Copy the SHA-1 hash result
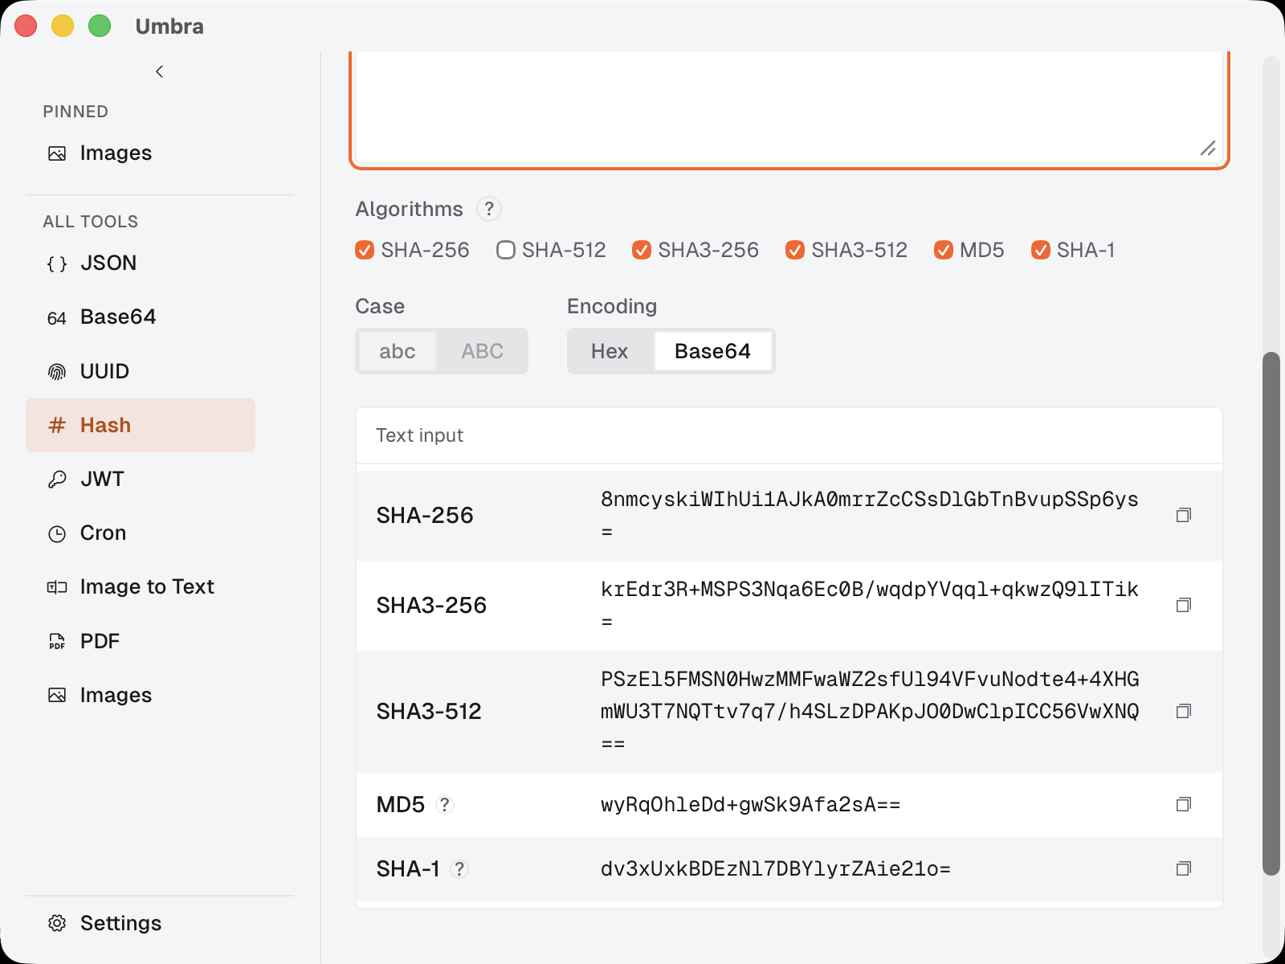 [1183, 868]
